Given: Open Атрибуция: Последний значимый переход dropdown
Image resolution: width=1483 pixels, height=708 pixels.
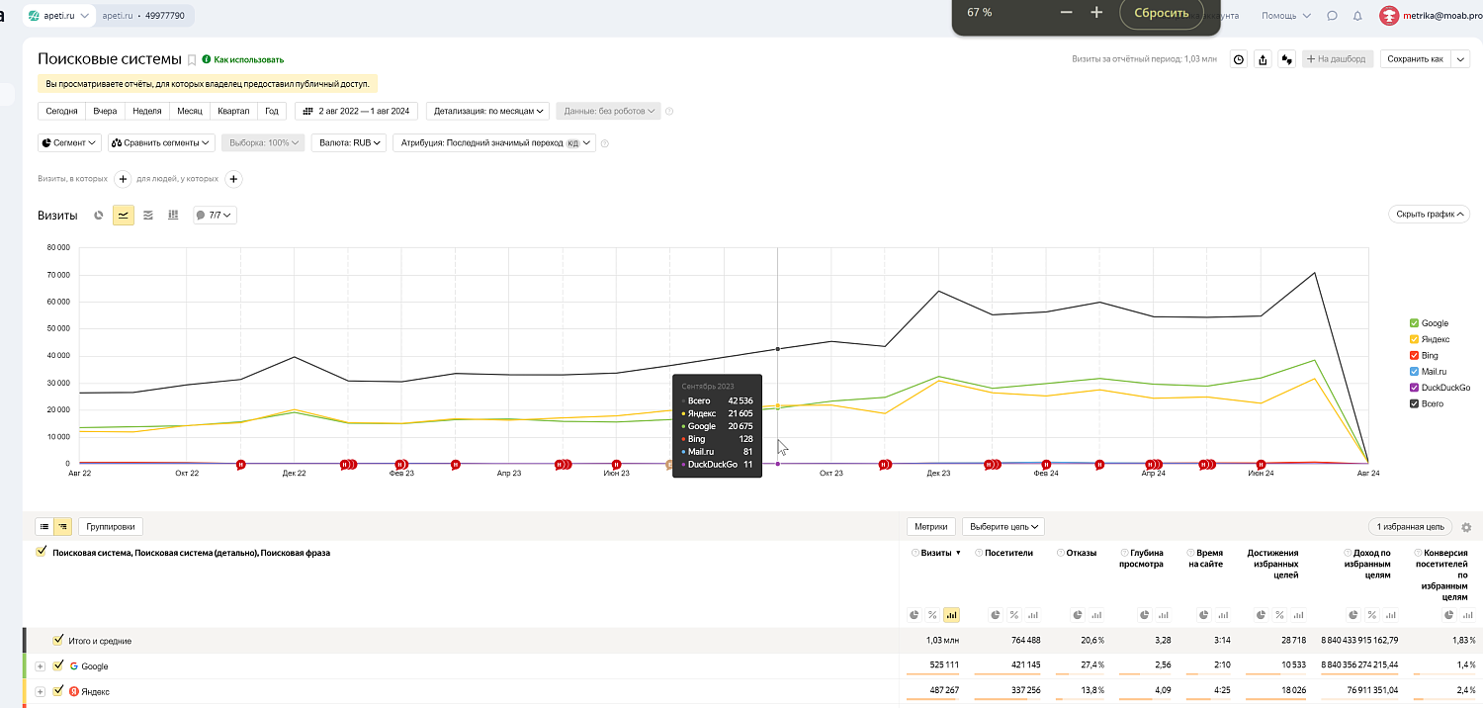Looking at the screenshot, I should (494, 142).
